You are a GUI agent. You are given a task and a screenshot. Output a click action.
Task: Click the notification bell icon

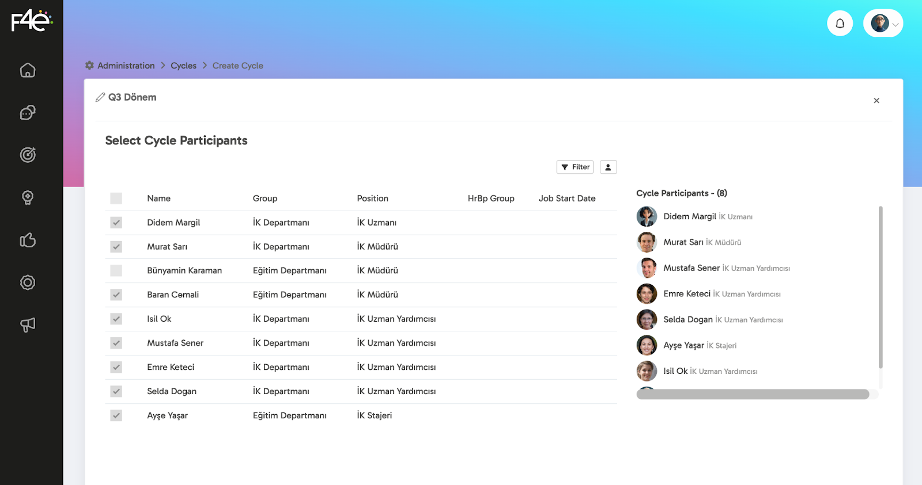pos(840,24)
